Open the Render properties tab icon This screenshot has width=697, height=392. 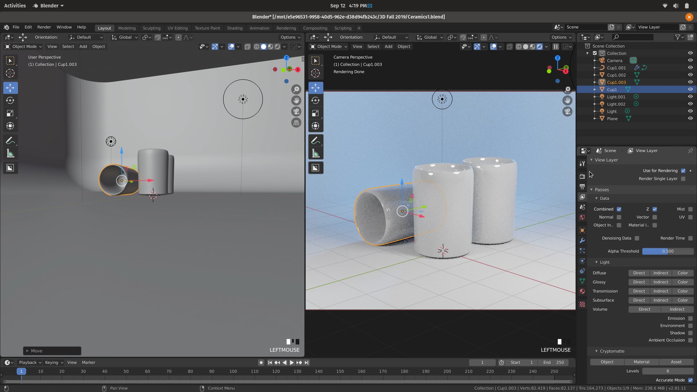pyautogui.click(x=582, y=176)
